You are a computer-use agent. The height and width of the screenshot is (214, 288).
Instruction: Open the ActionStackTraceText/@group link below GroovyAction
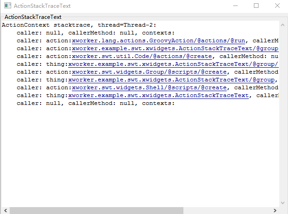coord(175,48)
